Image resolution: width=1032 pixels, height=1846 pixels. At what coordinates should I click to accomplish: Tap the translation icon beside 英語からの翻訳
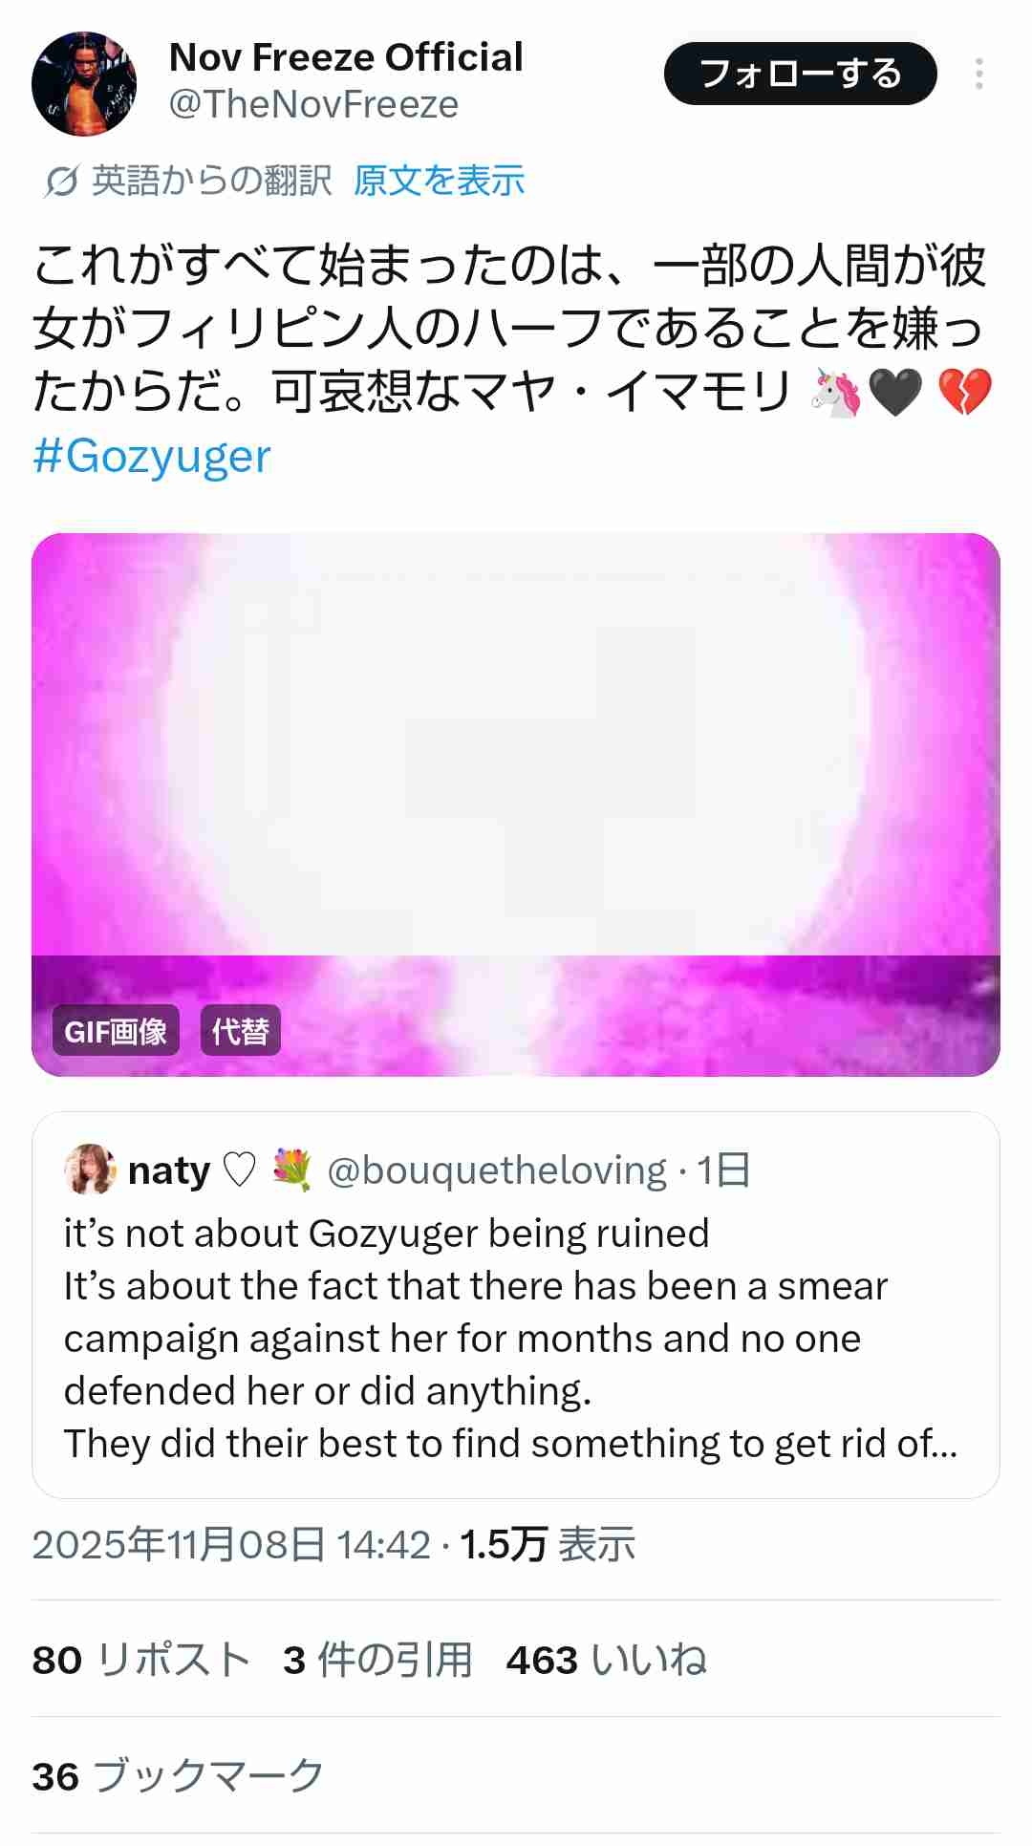pyautogui.click(x=60, y=181)
